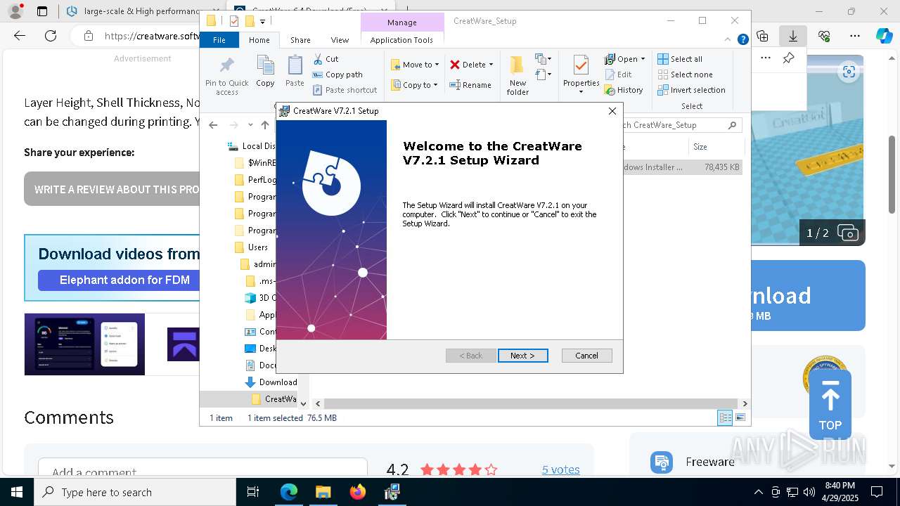The image size is (900, 506).
Task: Click the Manage contextual tab
Action: pyautogui.click(x=402, y=22)
